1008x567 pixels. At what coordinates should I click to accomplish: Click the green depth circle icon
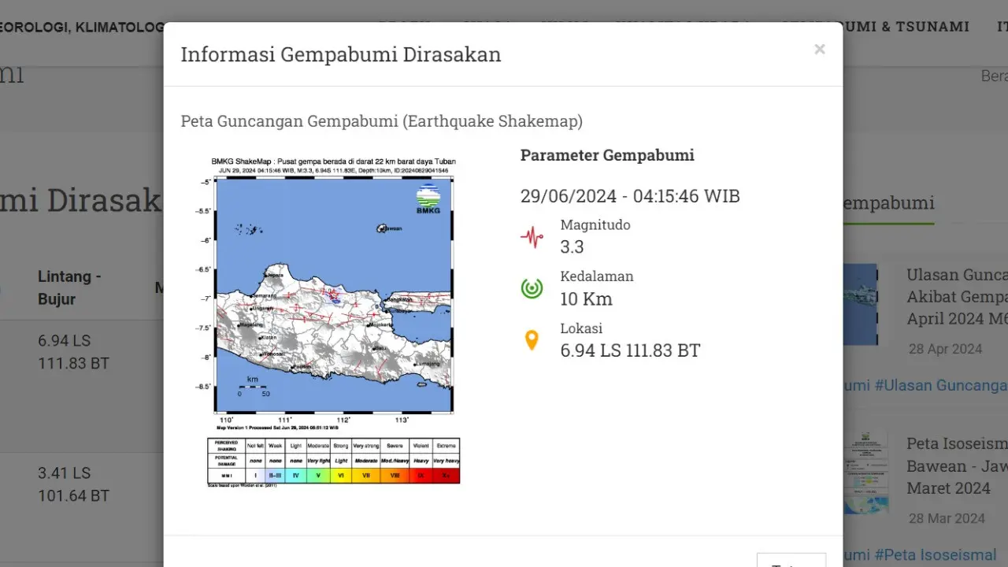[x=532, y=288]
